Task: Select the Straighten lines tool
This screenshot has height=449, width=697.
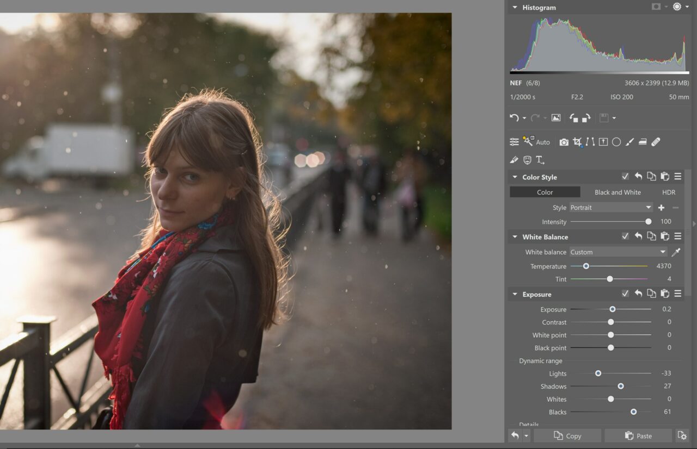Action: (590, 142)
